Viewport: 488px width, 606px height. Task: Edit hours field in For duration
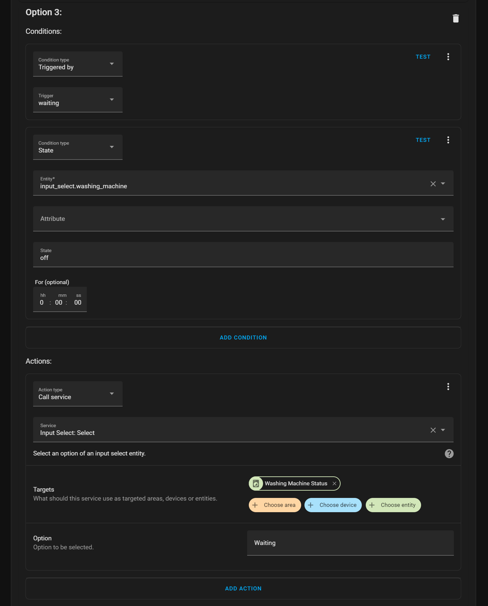click(x=42, y=302)
